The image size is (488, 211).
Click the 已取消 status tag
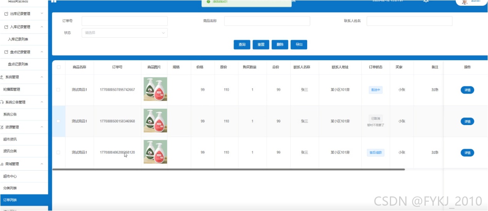376,119
